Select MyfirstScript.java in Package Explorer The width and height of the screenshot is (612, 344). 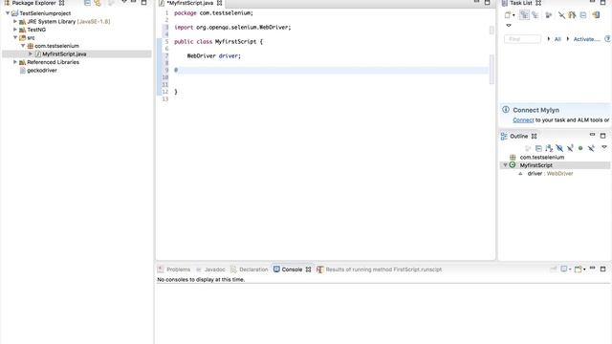coord(64,54)
